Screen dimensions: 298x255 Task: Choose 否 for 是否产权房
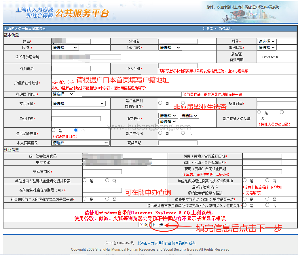[x=183, y=133]
